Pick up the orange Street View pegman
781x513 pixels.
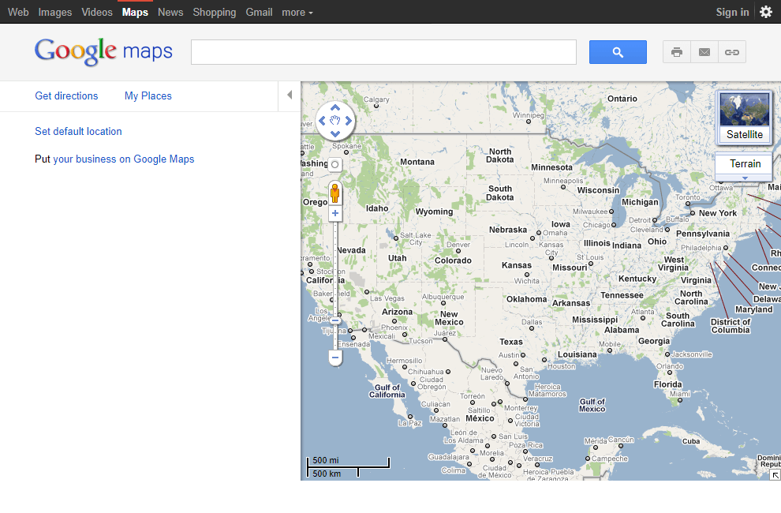pos(335,193)
